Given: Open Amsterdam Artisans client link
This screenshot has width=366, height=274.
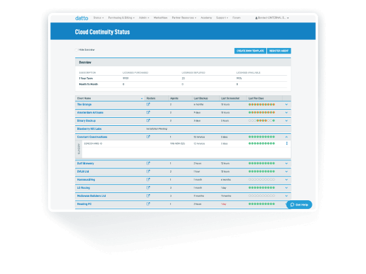Looking at the screenshot, I should click(90, 112).
